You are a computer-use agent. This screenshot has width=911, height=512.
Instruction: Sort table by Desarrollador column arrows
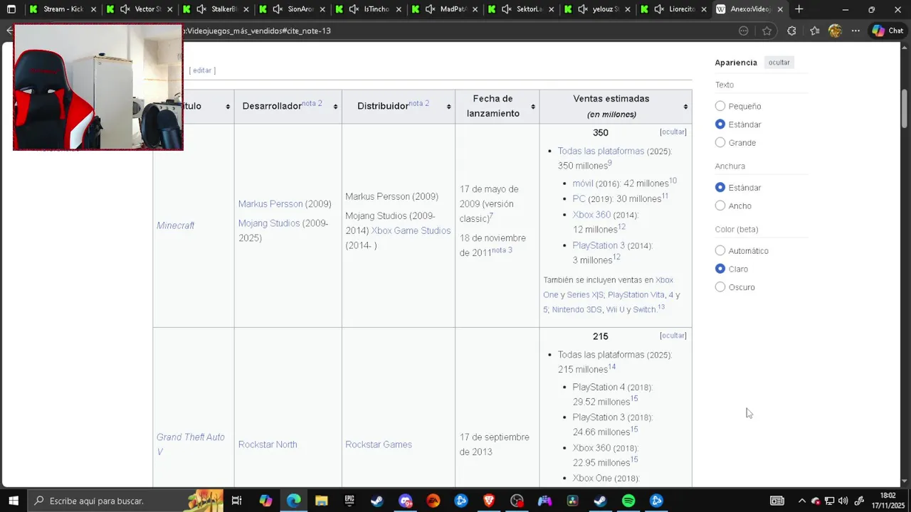[x=335, y=107]
